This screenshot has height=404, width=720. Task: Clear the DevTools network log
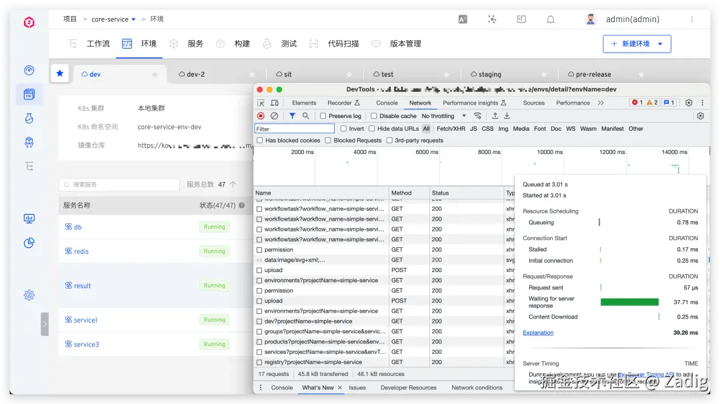(x=274, y=116)
